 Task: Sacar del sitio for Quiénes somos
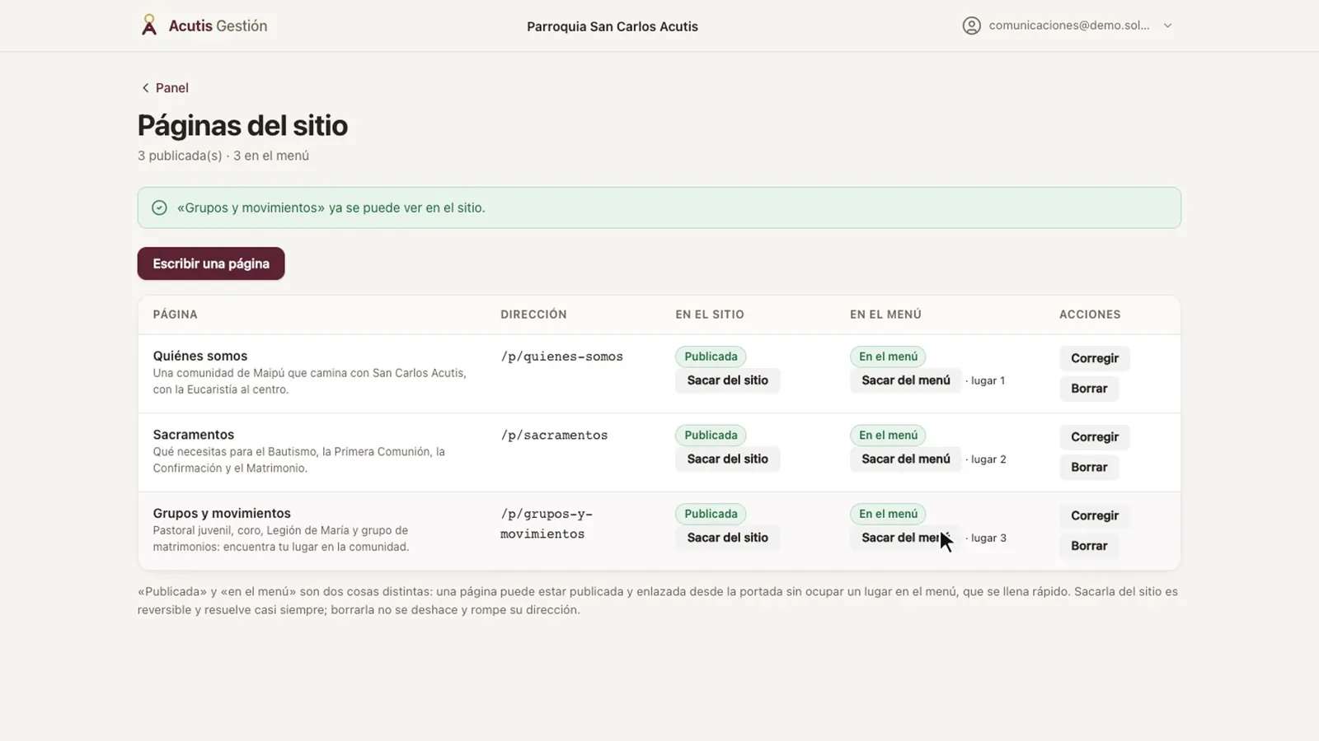click(x=727, y=380)
